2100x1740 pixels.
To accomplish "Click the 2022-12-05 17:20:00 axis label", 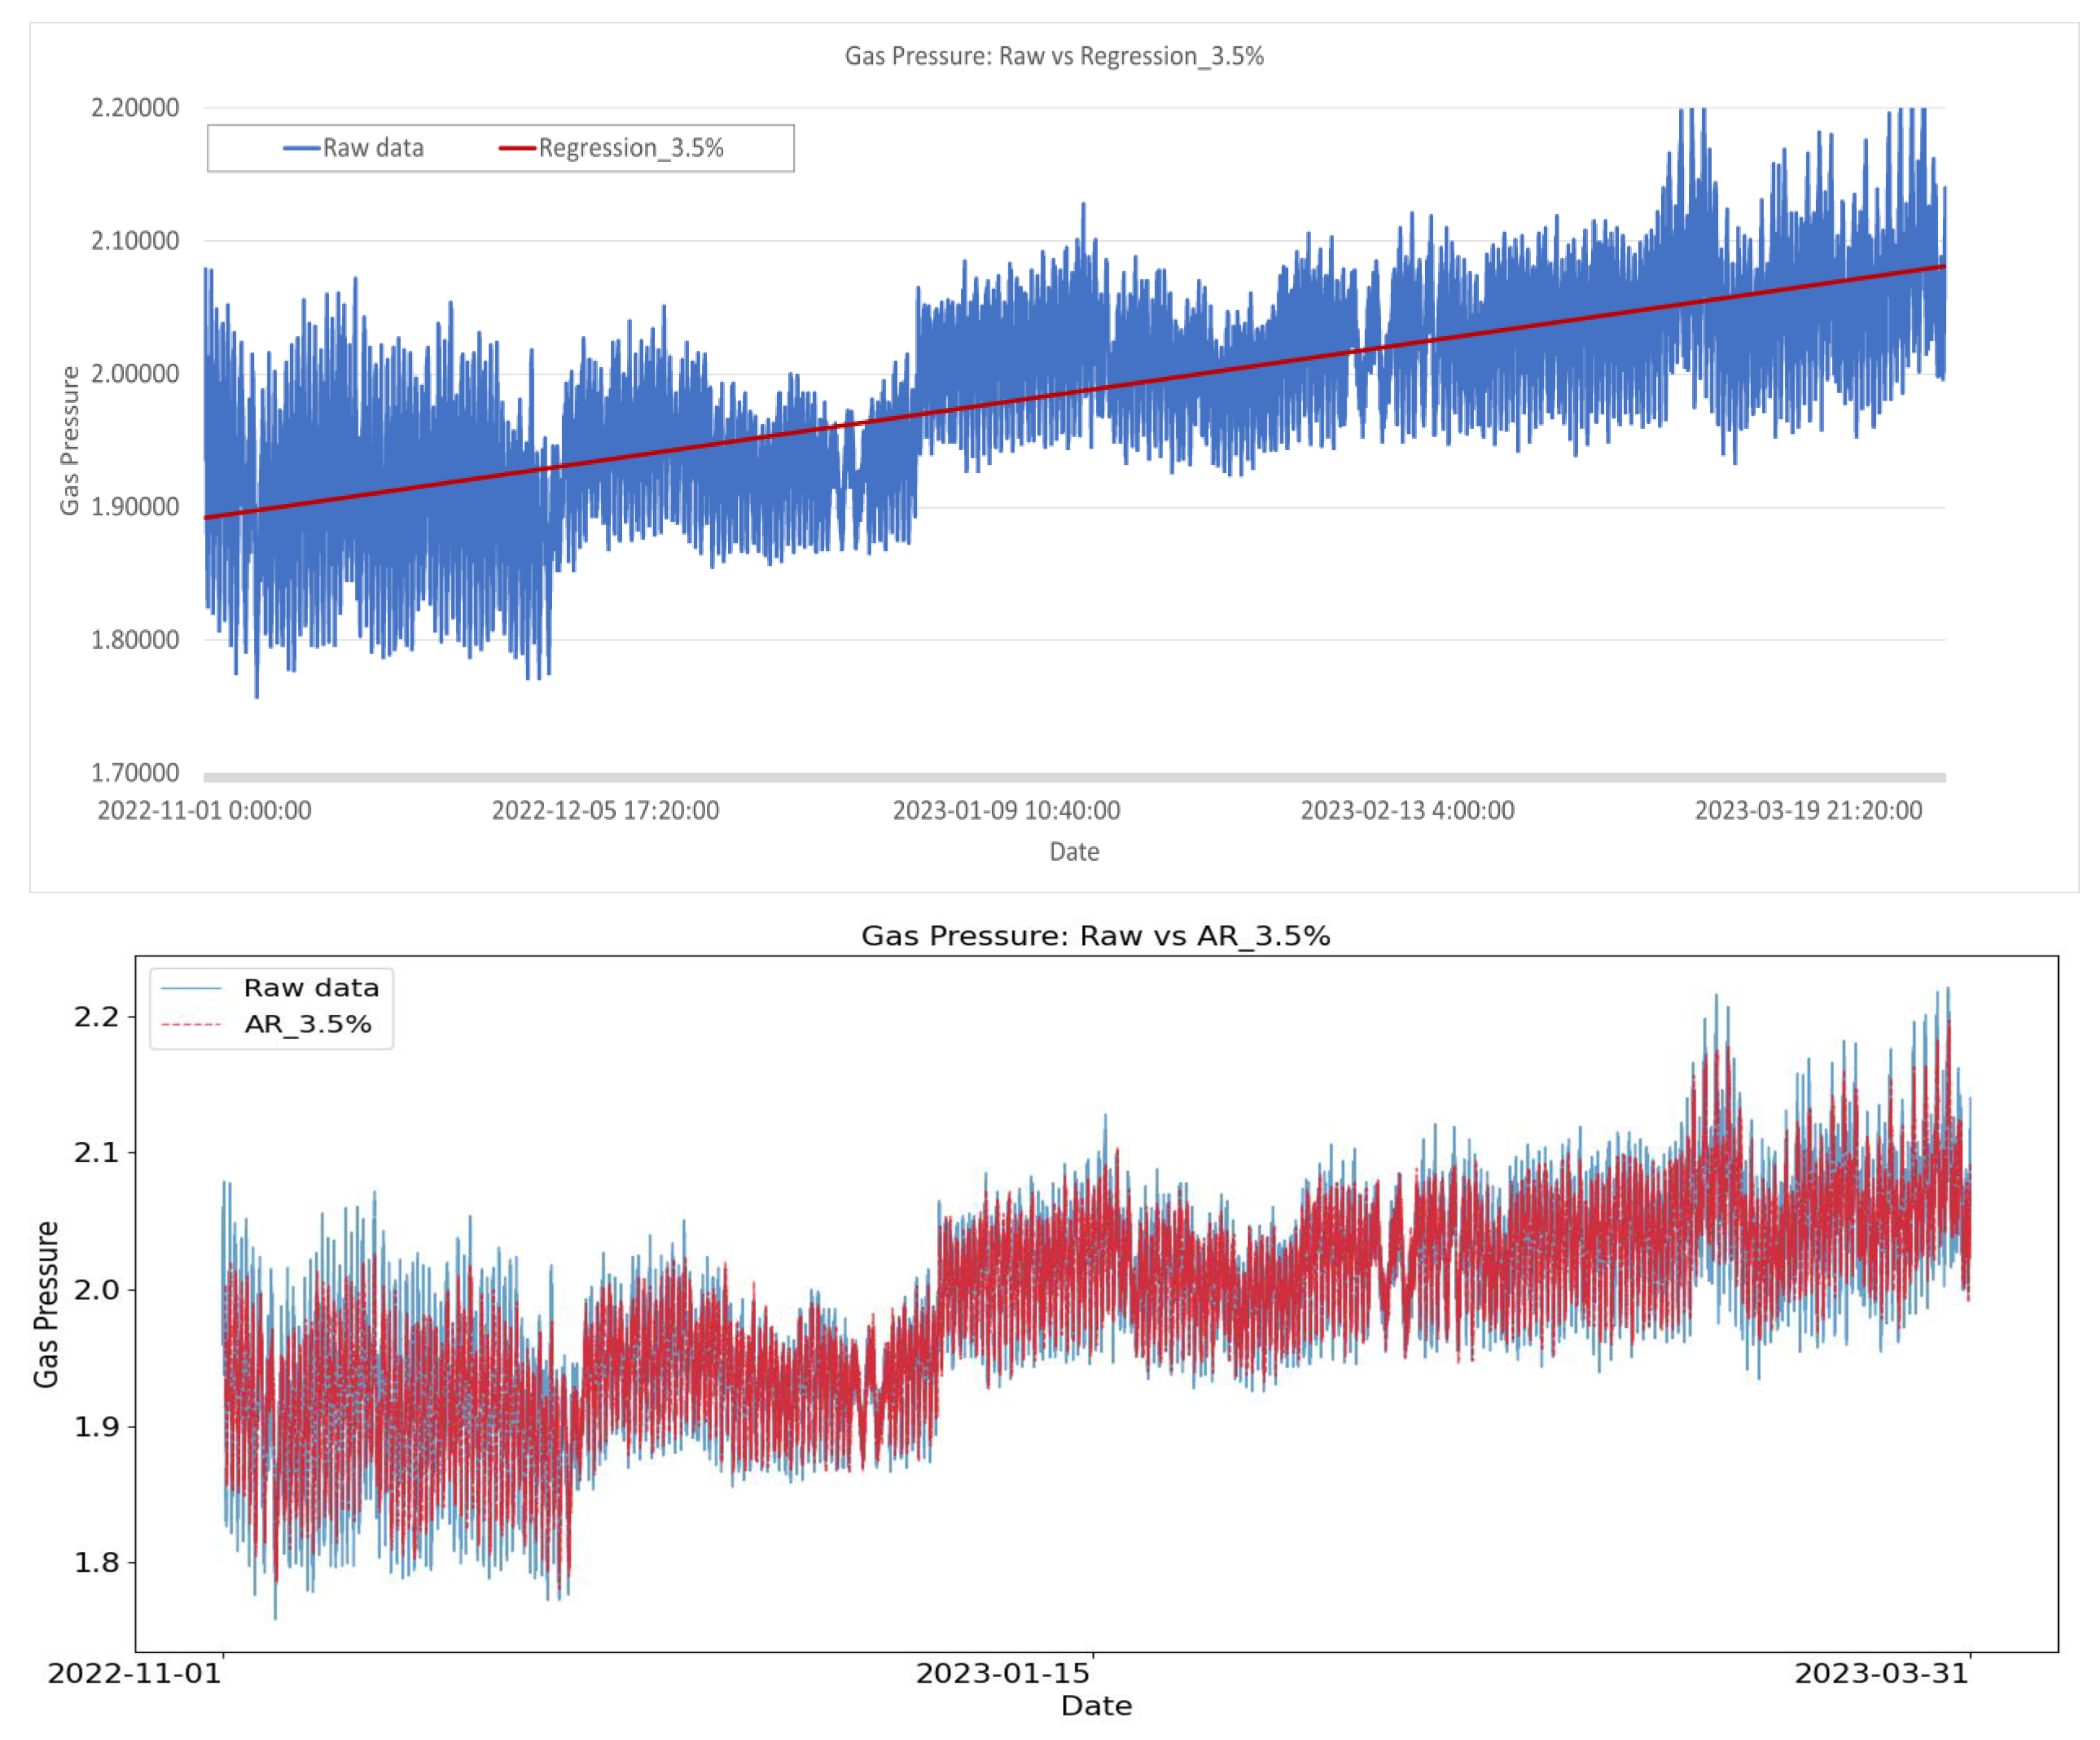I will (x=605, y=810).
